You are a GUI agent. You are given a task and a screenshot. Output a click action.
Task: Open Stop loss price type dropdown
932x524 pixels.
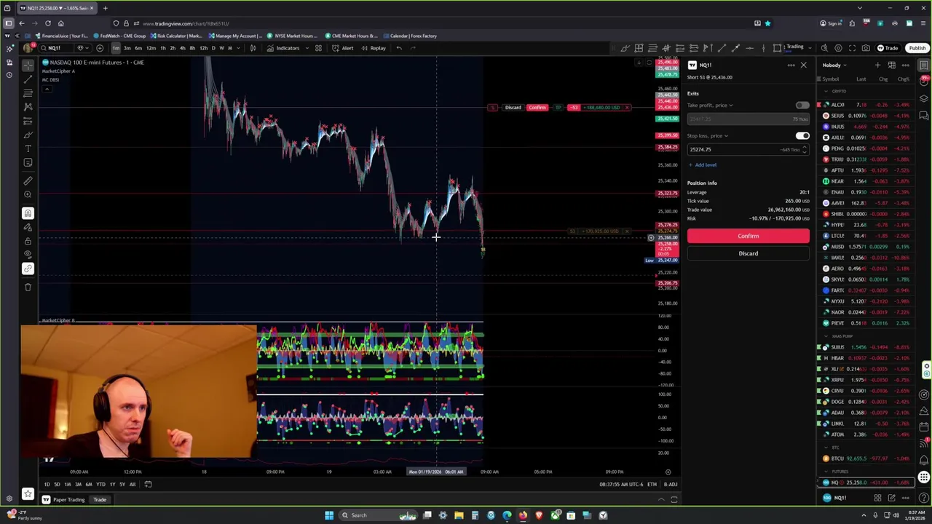708,135
